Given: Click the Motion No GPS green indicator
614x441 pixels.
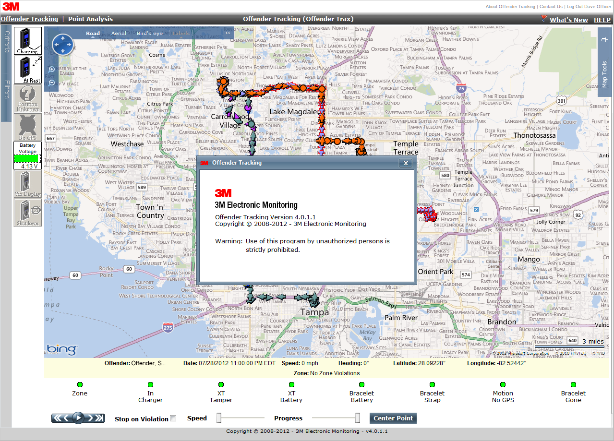Looking at the screenshot, I should [503, 384].
